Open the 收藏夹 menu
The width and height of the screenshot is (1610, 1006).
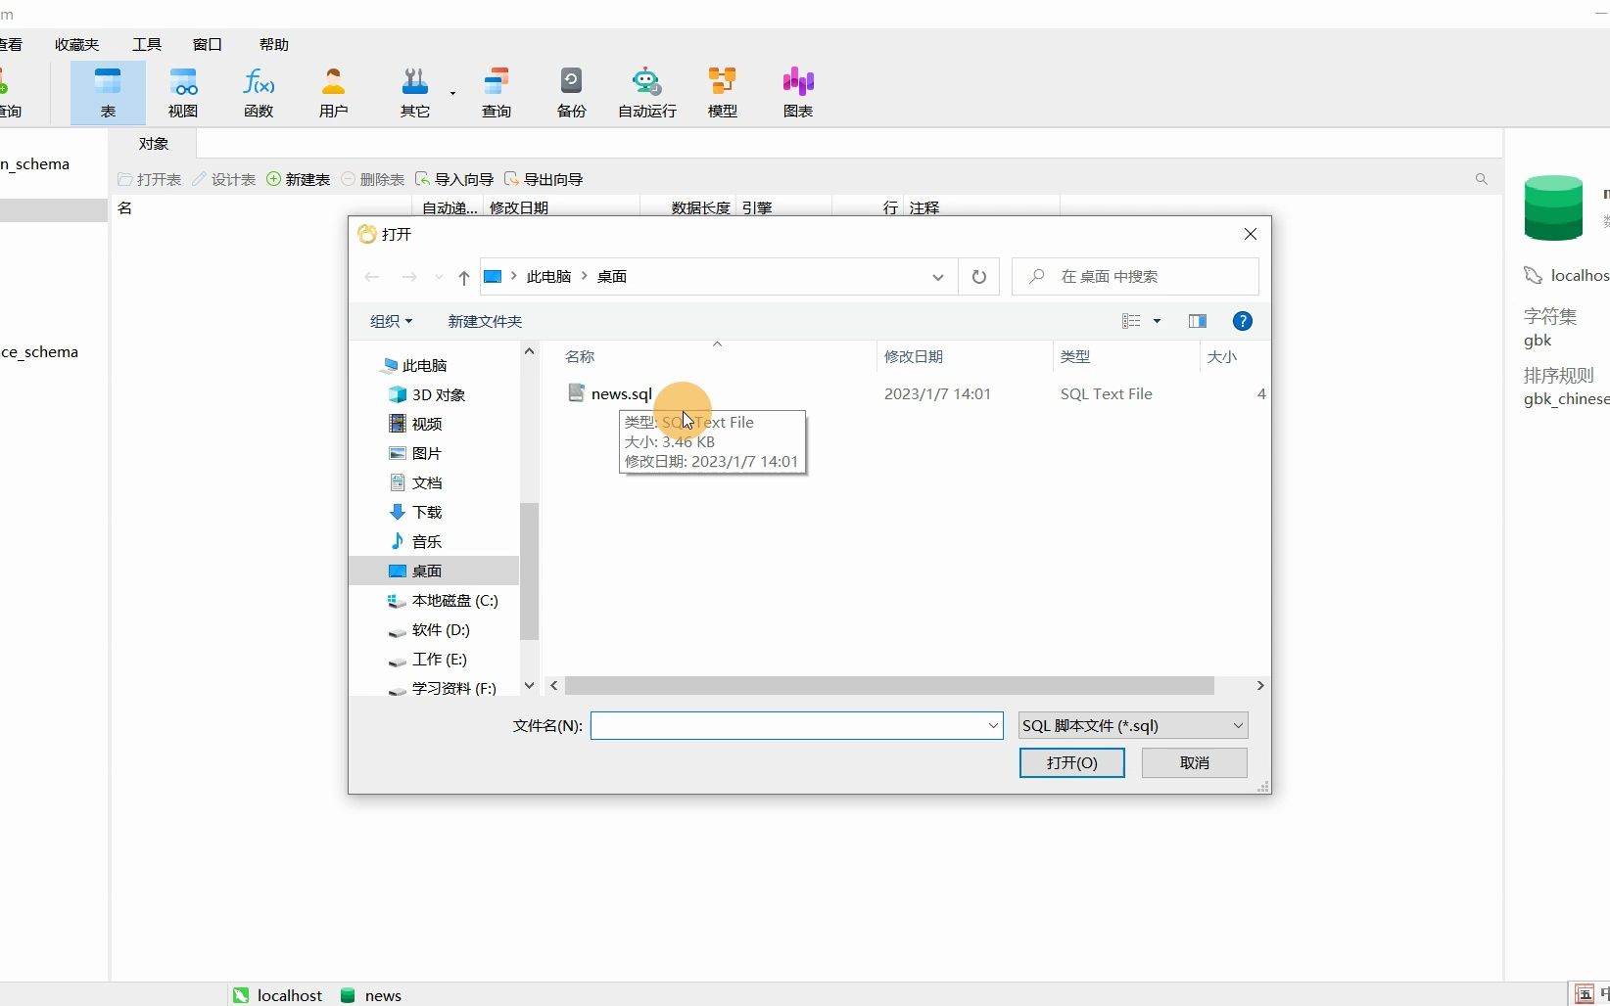[77, 44]
